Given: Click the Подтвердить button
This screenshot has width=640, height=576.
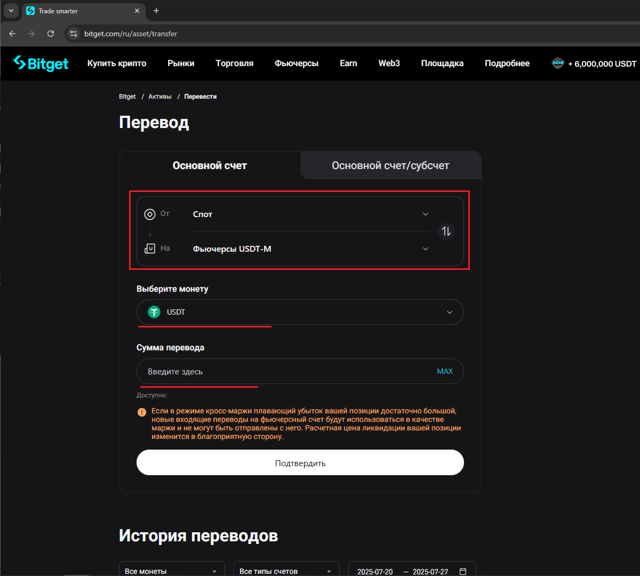Looking at the screenshot, I should pyautogui.click(x=300, y=462).
